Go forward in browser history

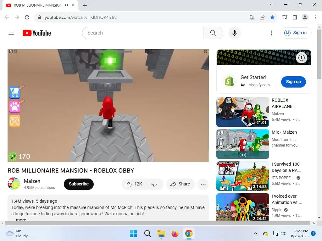[17, 17]
